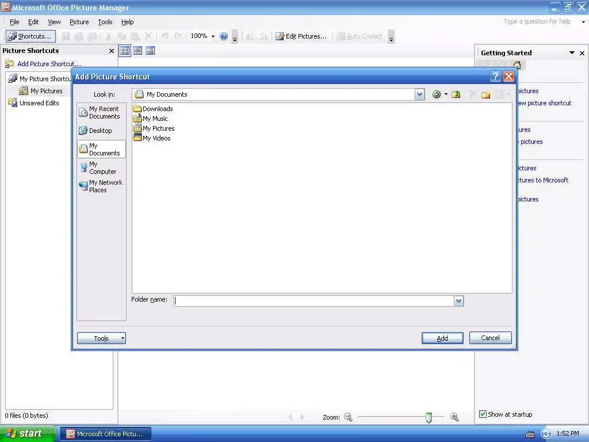Click the Edit Pictures toolbar button

pos(301,36)
